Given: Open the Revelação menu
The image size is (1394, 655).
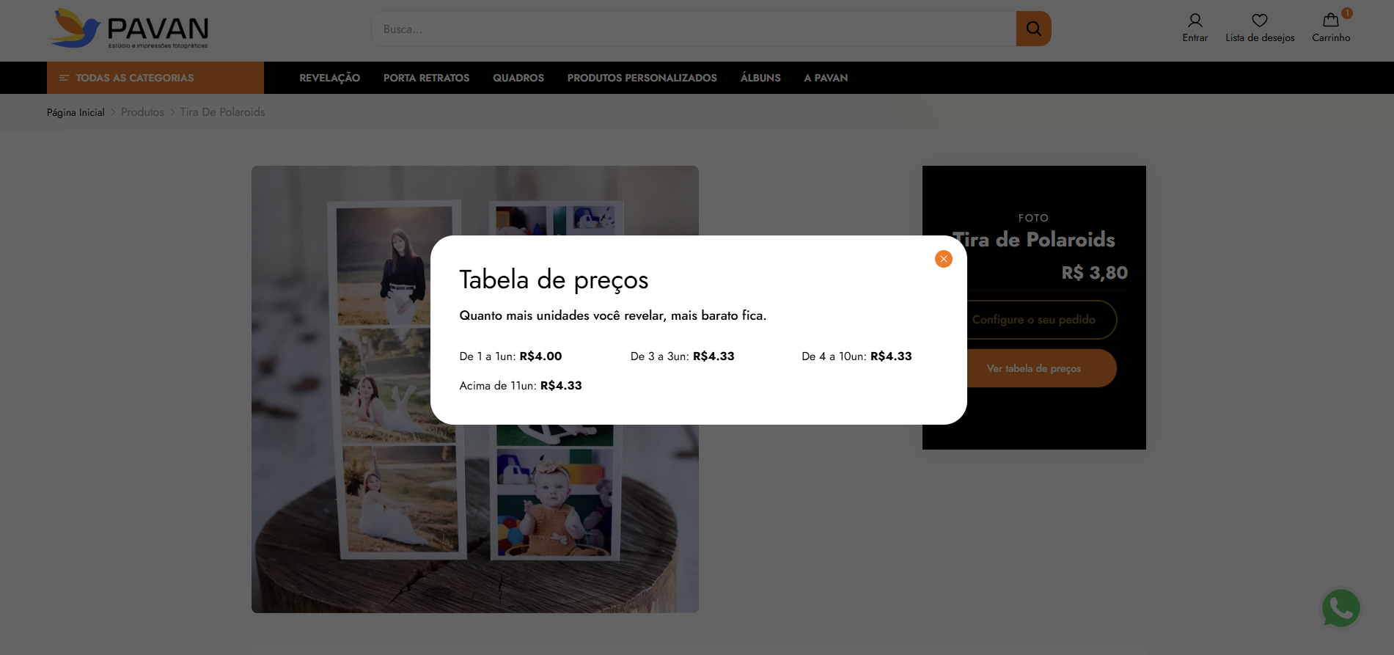Looking at the screenshot, I should coord(329,78).
